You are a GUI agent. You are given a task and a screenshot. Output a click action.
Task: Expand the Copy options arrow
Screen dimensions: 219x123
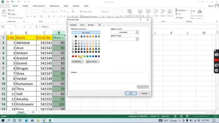[x=17, y=14]
